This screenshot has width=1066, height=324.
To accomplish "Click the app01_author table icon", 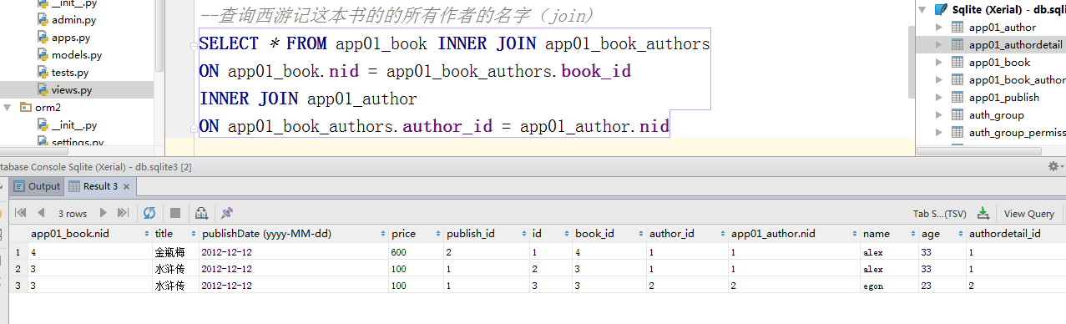I will click(x=957, y=28).
